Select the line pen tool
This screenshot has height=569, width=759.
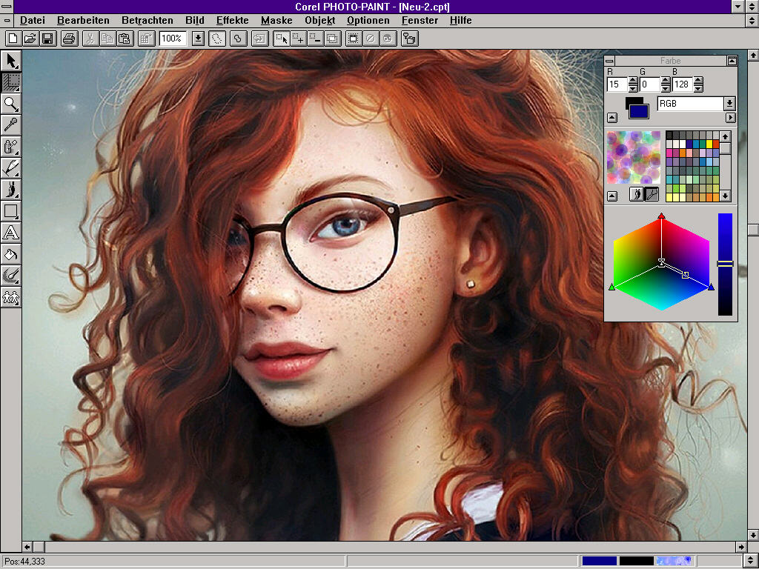11,167
